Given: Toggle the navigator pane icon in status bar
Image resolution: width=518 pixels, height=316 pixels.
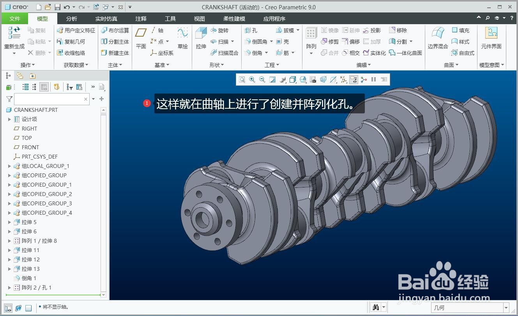Looking at the screenshot, I should [x=8, y=308].
